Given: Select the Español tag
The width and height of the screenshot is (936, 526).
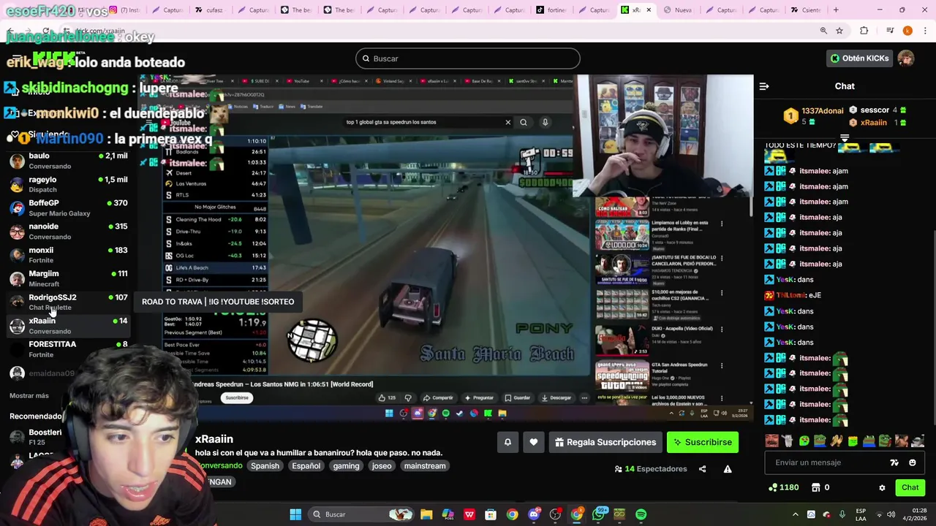Looking at the screenshot, I should pos(306,466).
